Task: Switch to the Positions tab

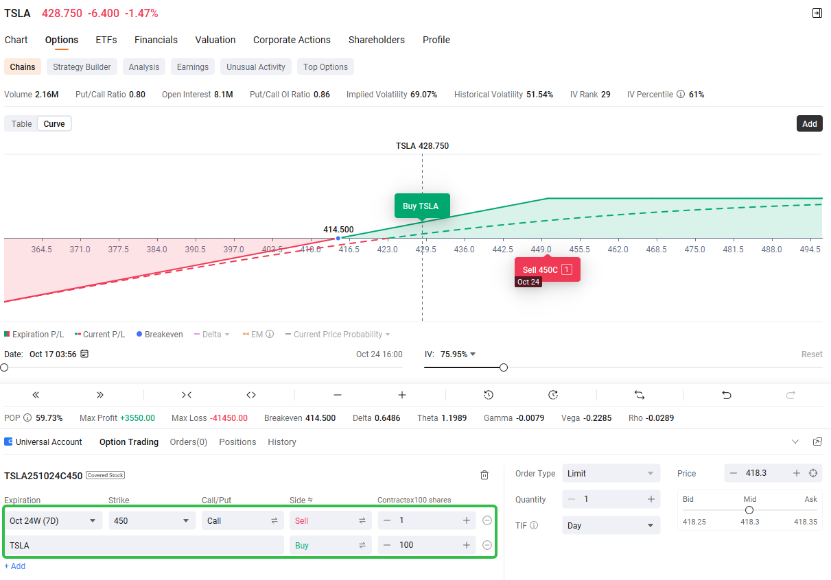Action: pyautogui.click(x=237, y=442)
